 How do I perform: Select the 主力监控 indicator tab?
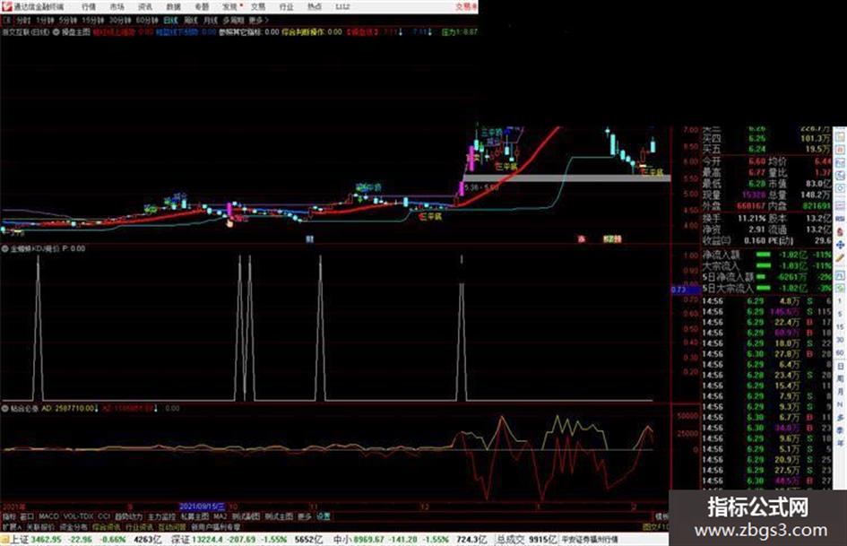(162, 516)
